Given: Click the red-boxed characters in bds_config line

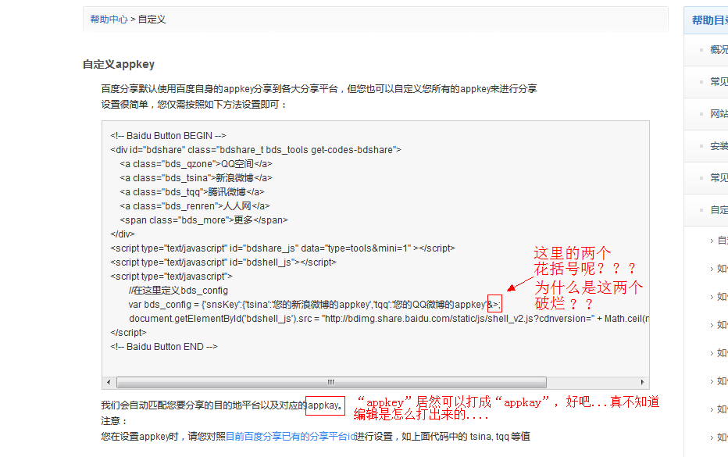Looking at the screenshot, I should 494,304.
